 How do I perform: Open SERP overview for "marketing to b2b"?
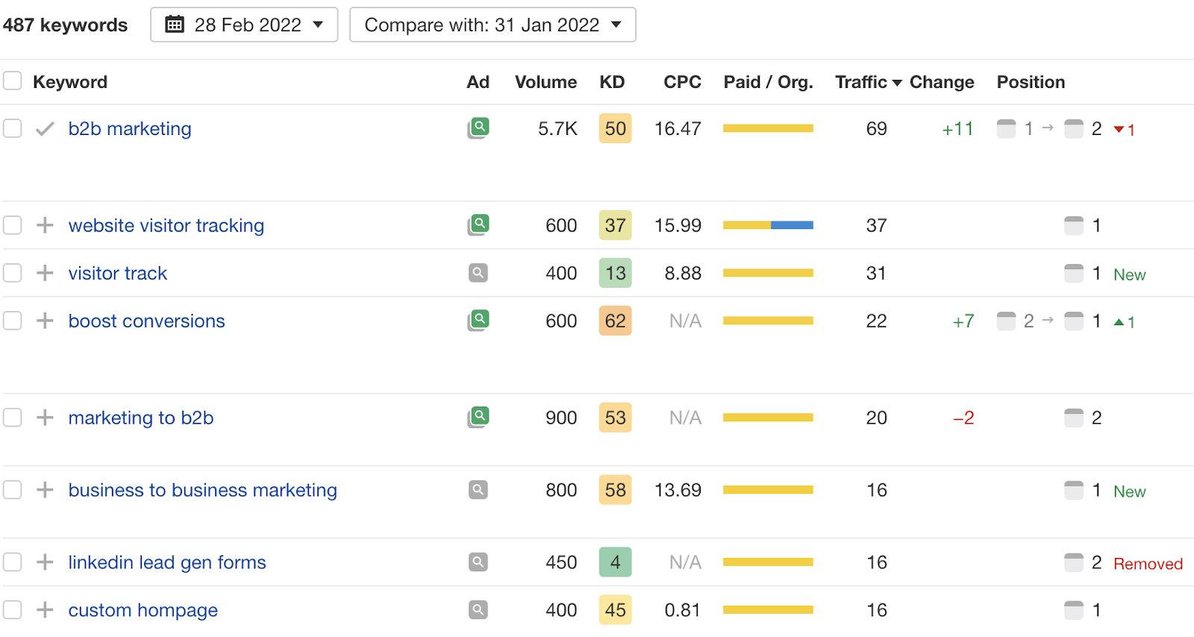478,417
